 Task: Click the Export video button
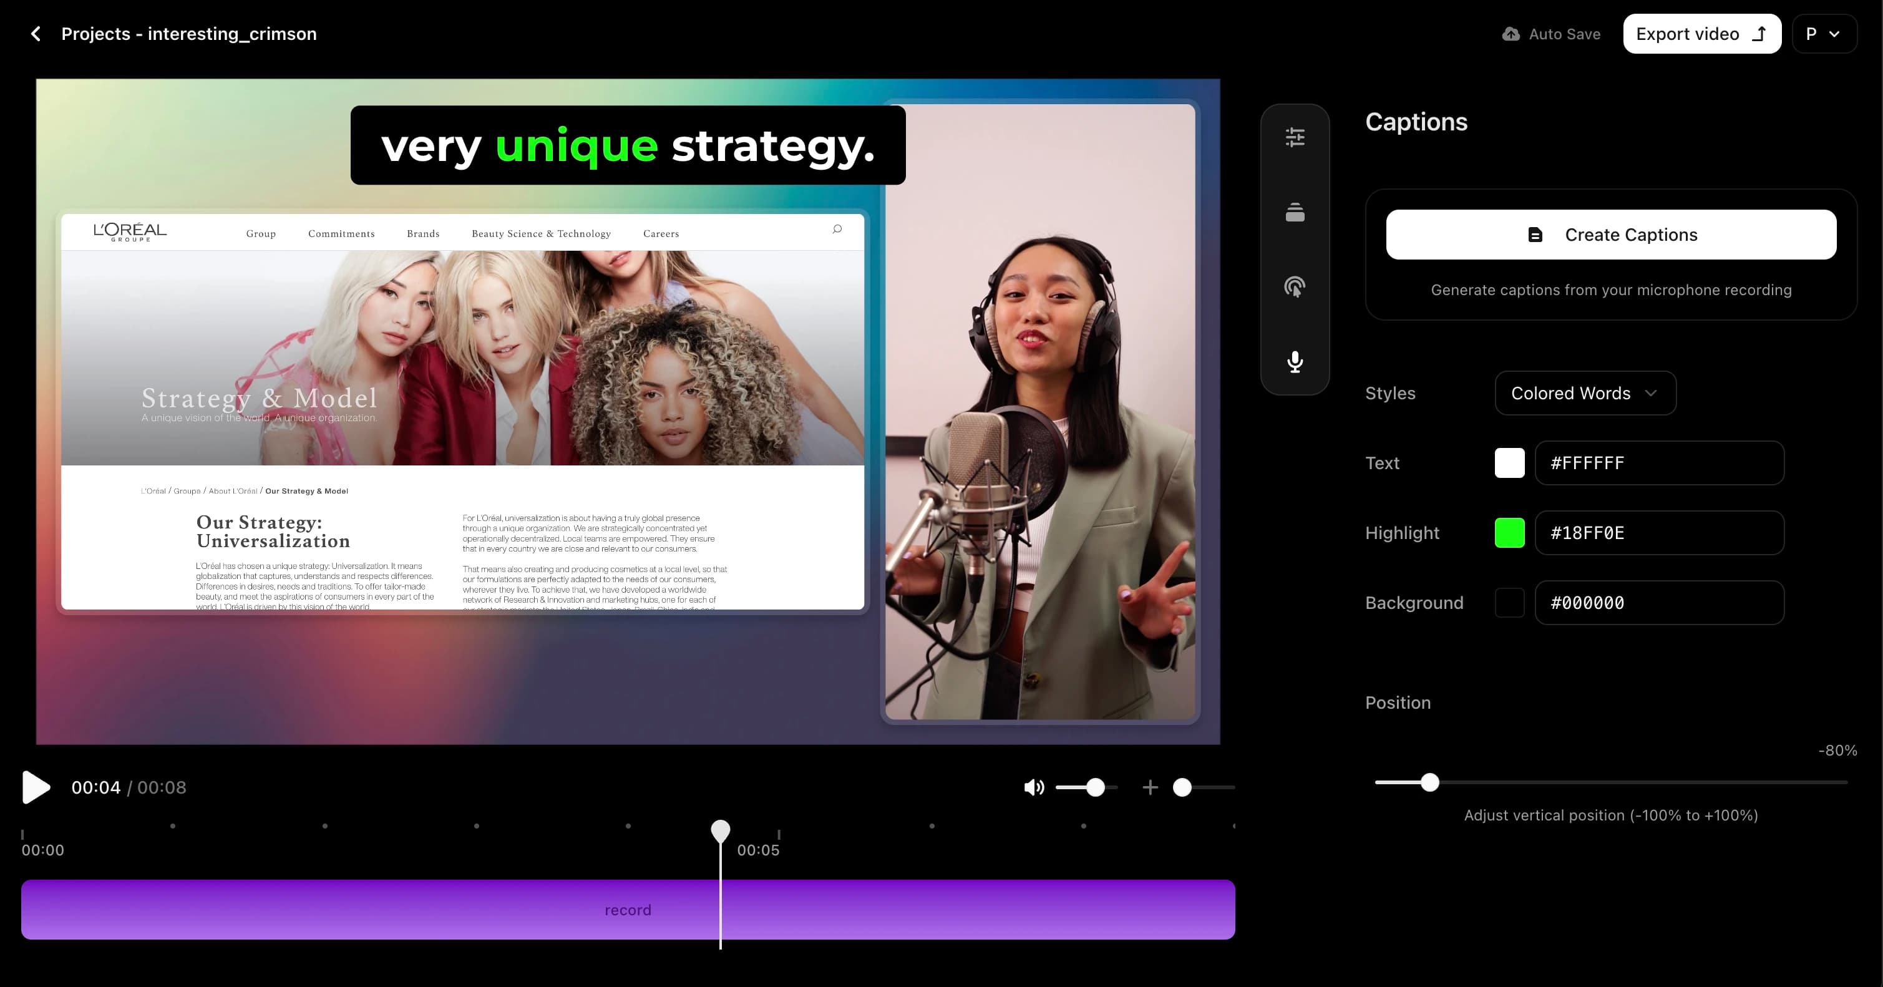pos(1688,34)
